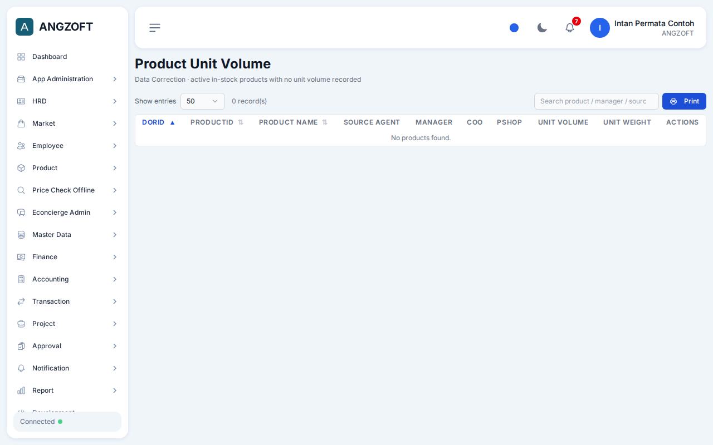This screenshot has width=713, height=445.
Task: Click the Transaction arrows icon
Action: [21, 301]
